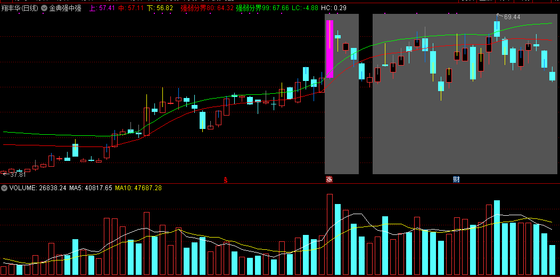Click the MA10: 47687.28 volume label
This screenshot has width=560, height=277.
click(138, 188)
